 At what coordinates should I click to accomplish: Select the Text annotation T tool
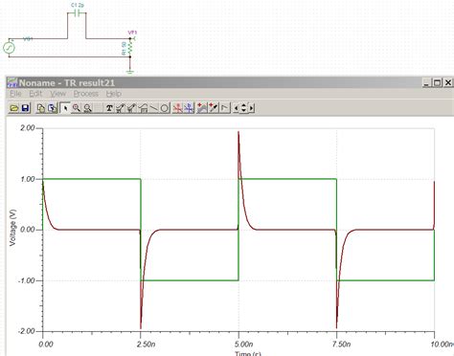[x=109, y=108]
